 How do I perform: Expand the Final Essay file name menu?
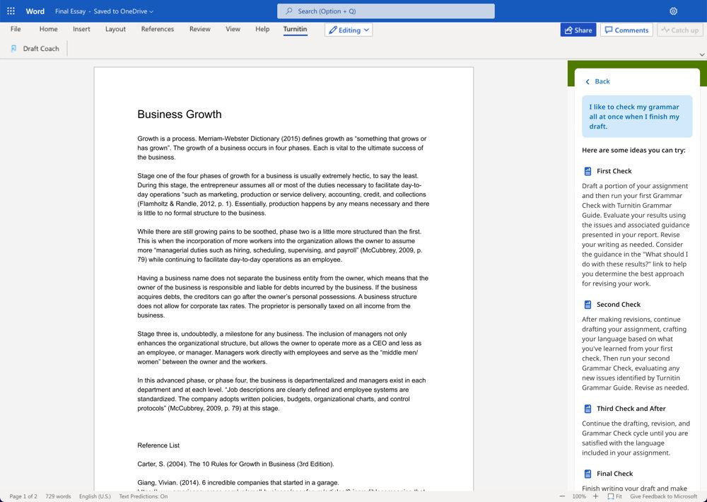104,11
